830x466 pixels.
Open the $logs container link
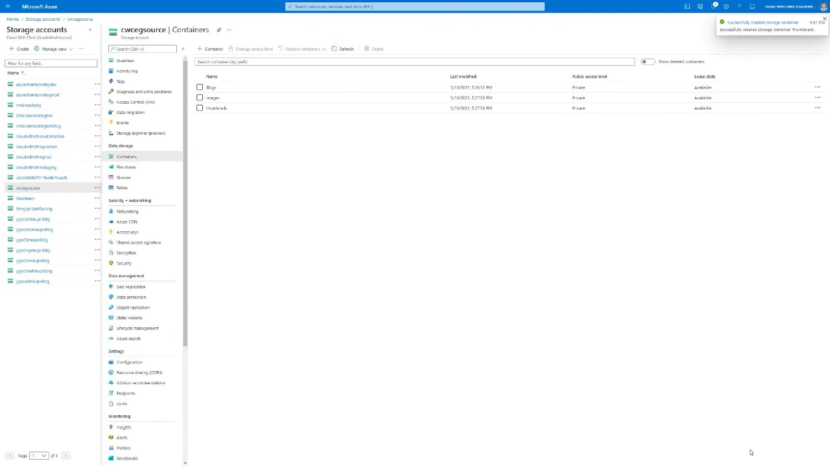212,87
